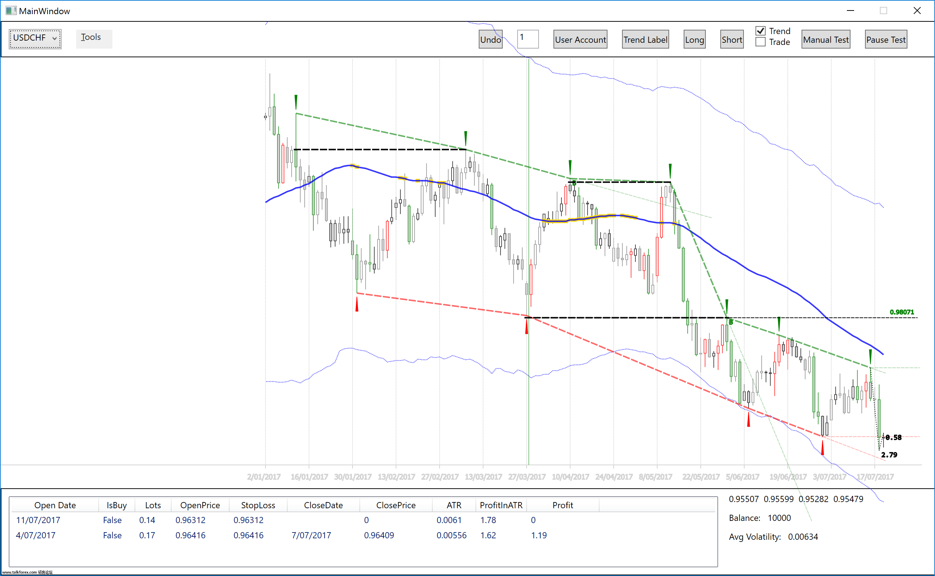Click the Lots column header
The width and height of the screenshot is (935, 576).
[x=153, y=505]
